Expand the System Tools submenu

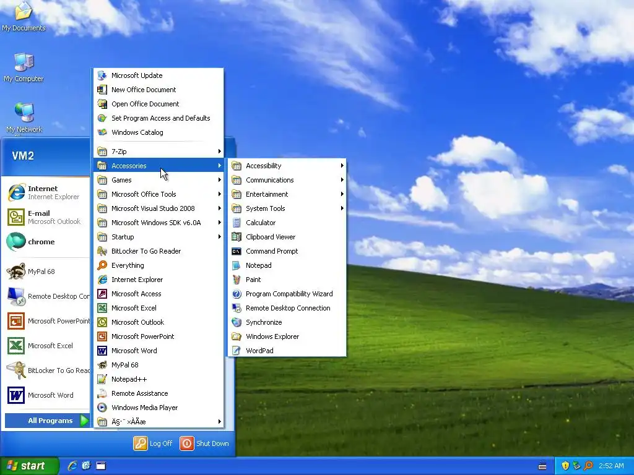coord(287,208)
